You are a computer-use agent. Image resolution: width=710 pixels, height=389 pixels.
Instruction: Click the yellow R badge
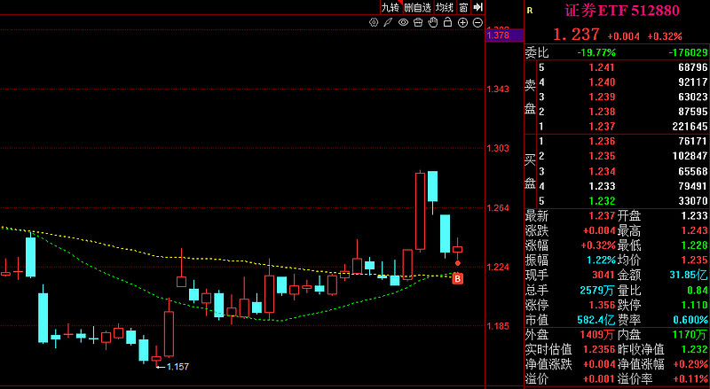[530, 11]
